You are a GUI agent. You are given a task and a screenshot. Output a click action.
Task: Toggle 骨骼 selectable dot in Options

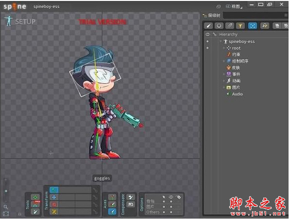[164, 201]
